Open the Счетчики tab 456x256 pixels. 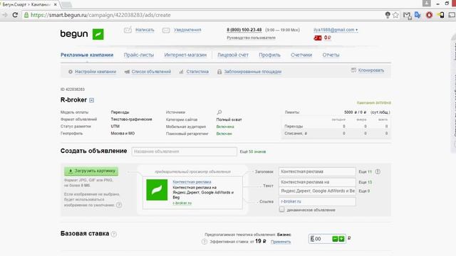(x=301, y=55)
